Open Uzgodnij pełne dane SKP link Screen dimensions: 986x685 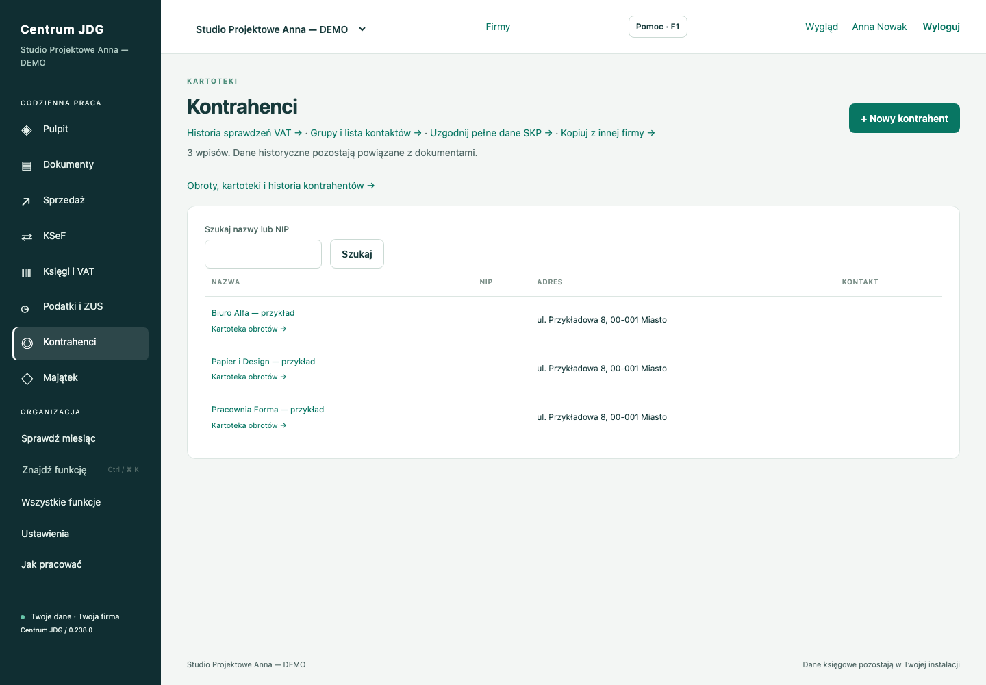pos(491,133)
